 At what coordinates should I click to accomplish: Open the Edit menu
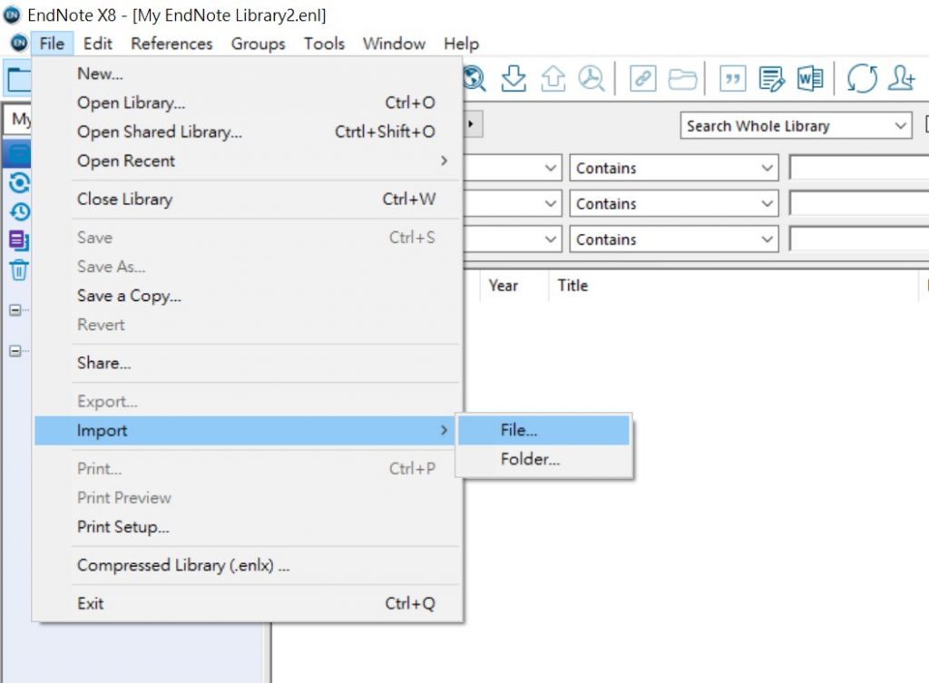click(x=97, y=44)
